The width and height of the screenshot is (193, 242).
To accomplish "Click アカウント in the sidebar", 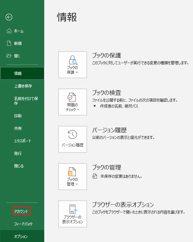I will pos(21,211).
